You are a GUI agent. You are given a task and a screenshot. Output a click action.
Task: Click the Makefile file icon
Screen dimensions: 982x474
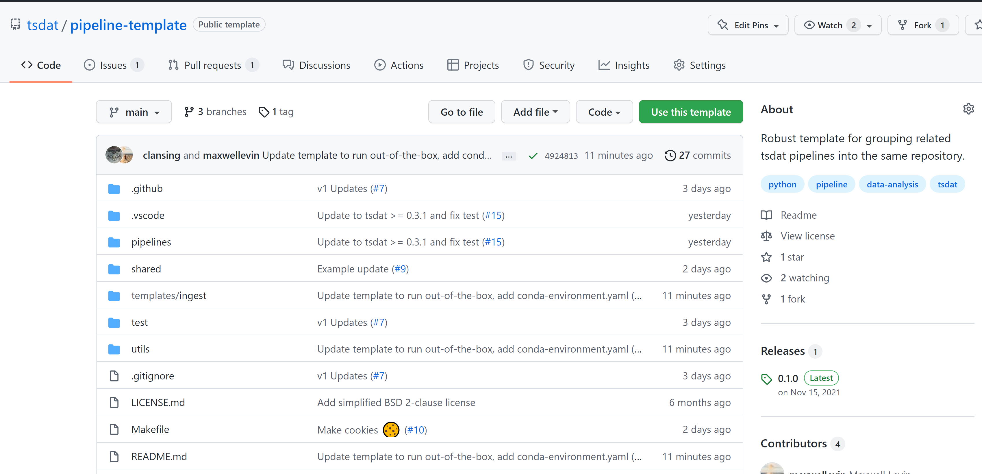pos(114,429)
